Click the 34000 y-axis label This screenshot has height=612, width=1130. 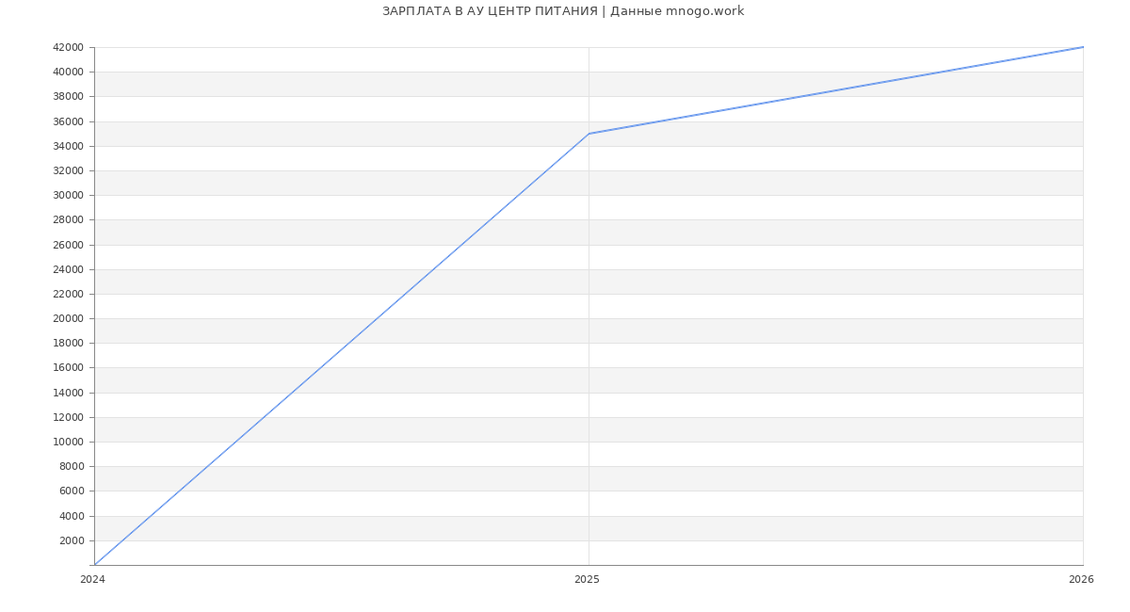[68, 146]
